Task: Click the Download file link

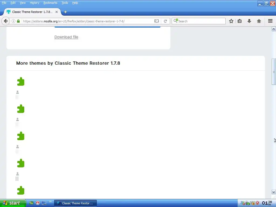Action: (x=66, y=37)
